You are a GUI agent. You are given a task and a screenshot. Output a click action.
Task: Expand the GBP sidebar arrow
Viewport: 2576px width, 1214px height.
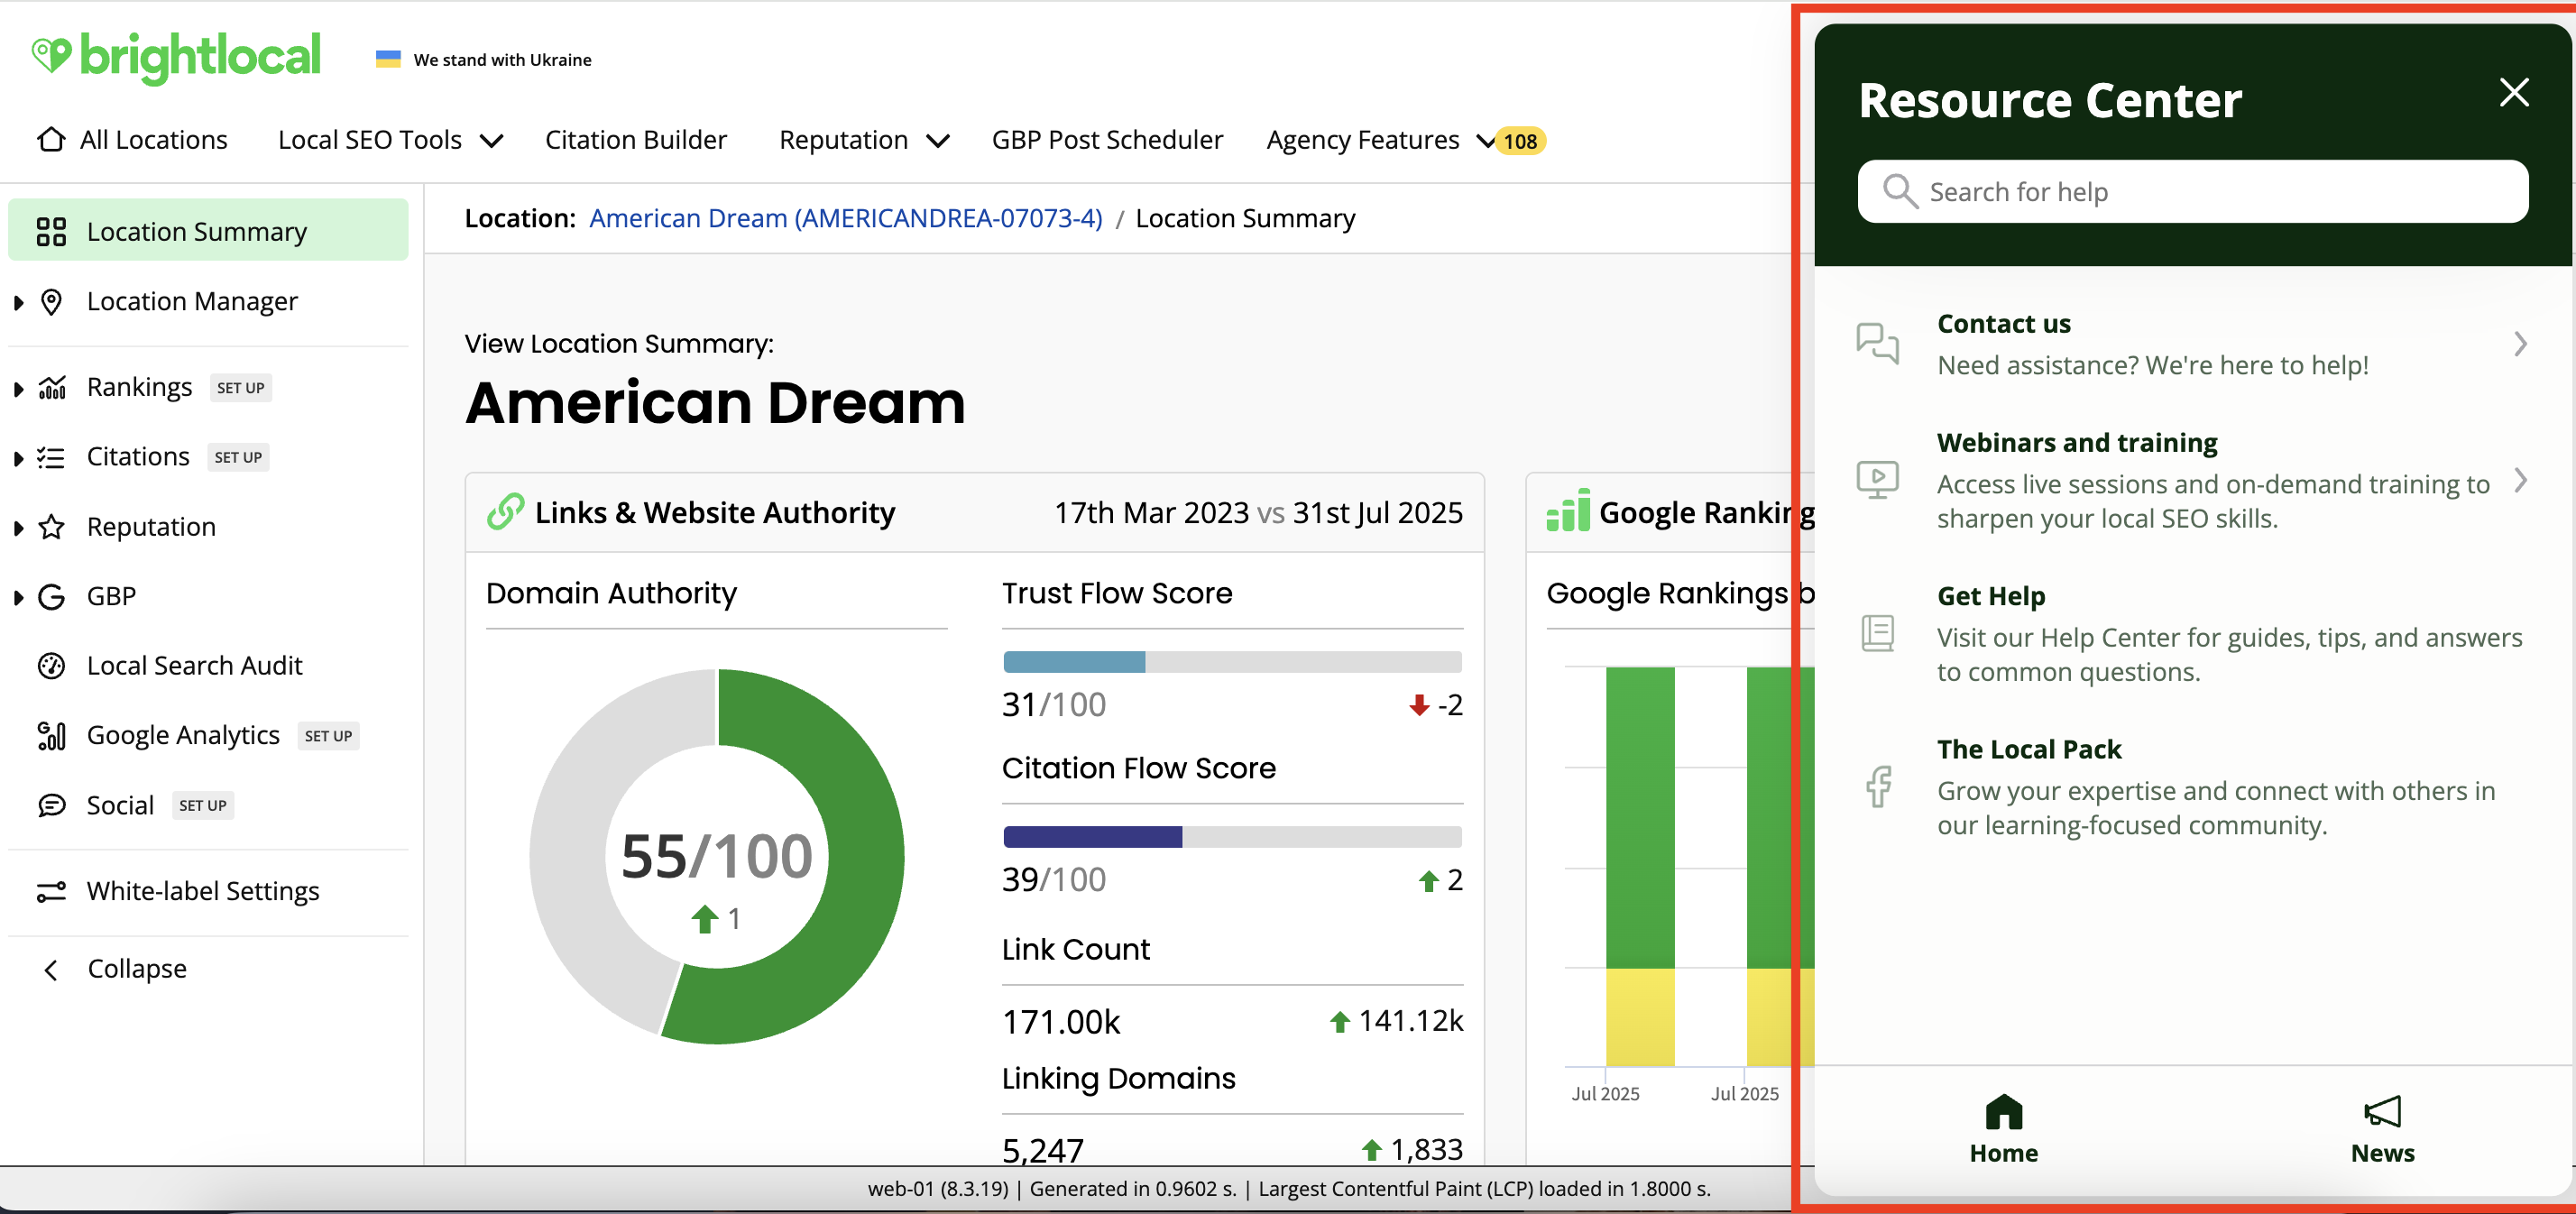(18, 598)
